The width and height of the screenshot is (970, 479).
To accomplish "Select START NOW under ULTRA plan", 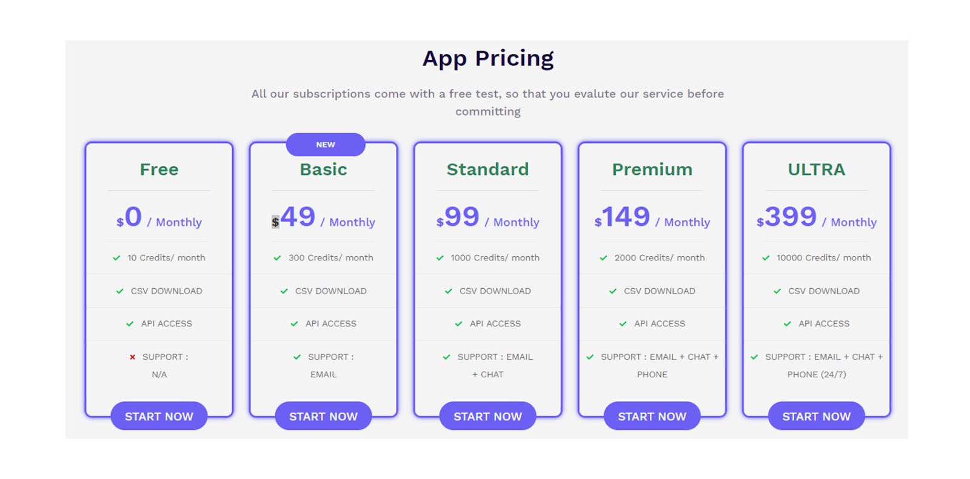I will tap(816, 416).
